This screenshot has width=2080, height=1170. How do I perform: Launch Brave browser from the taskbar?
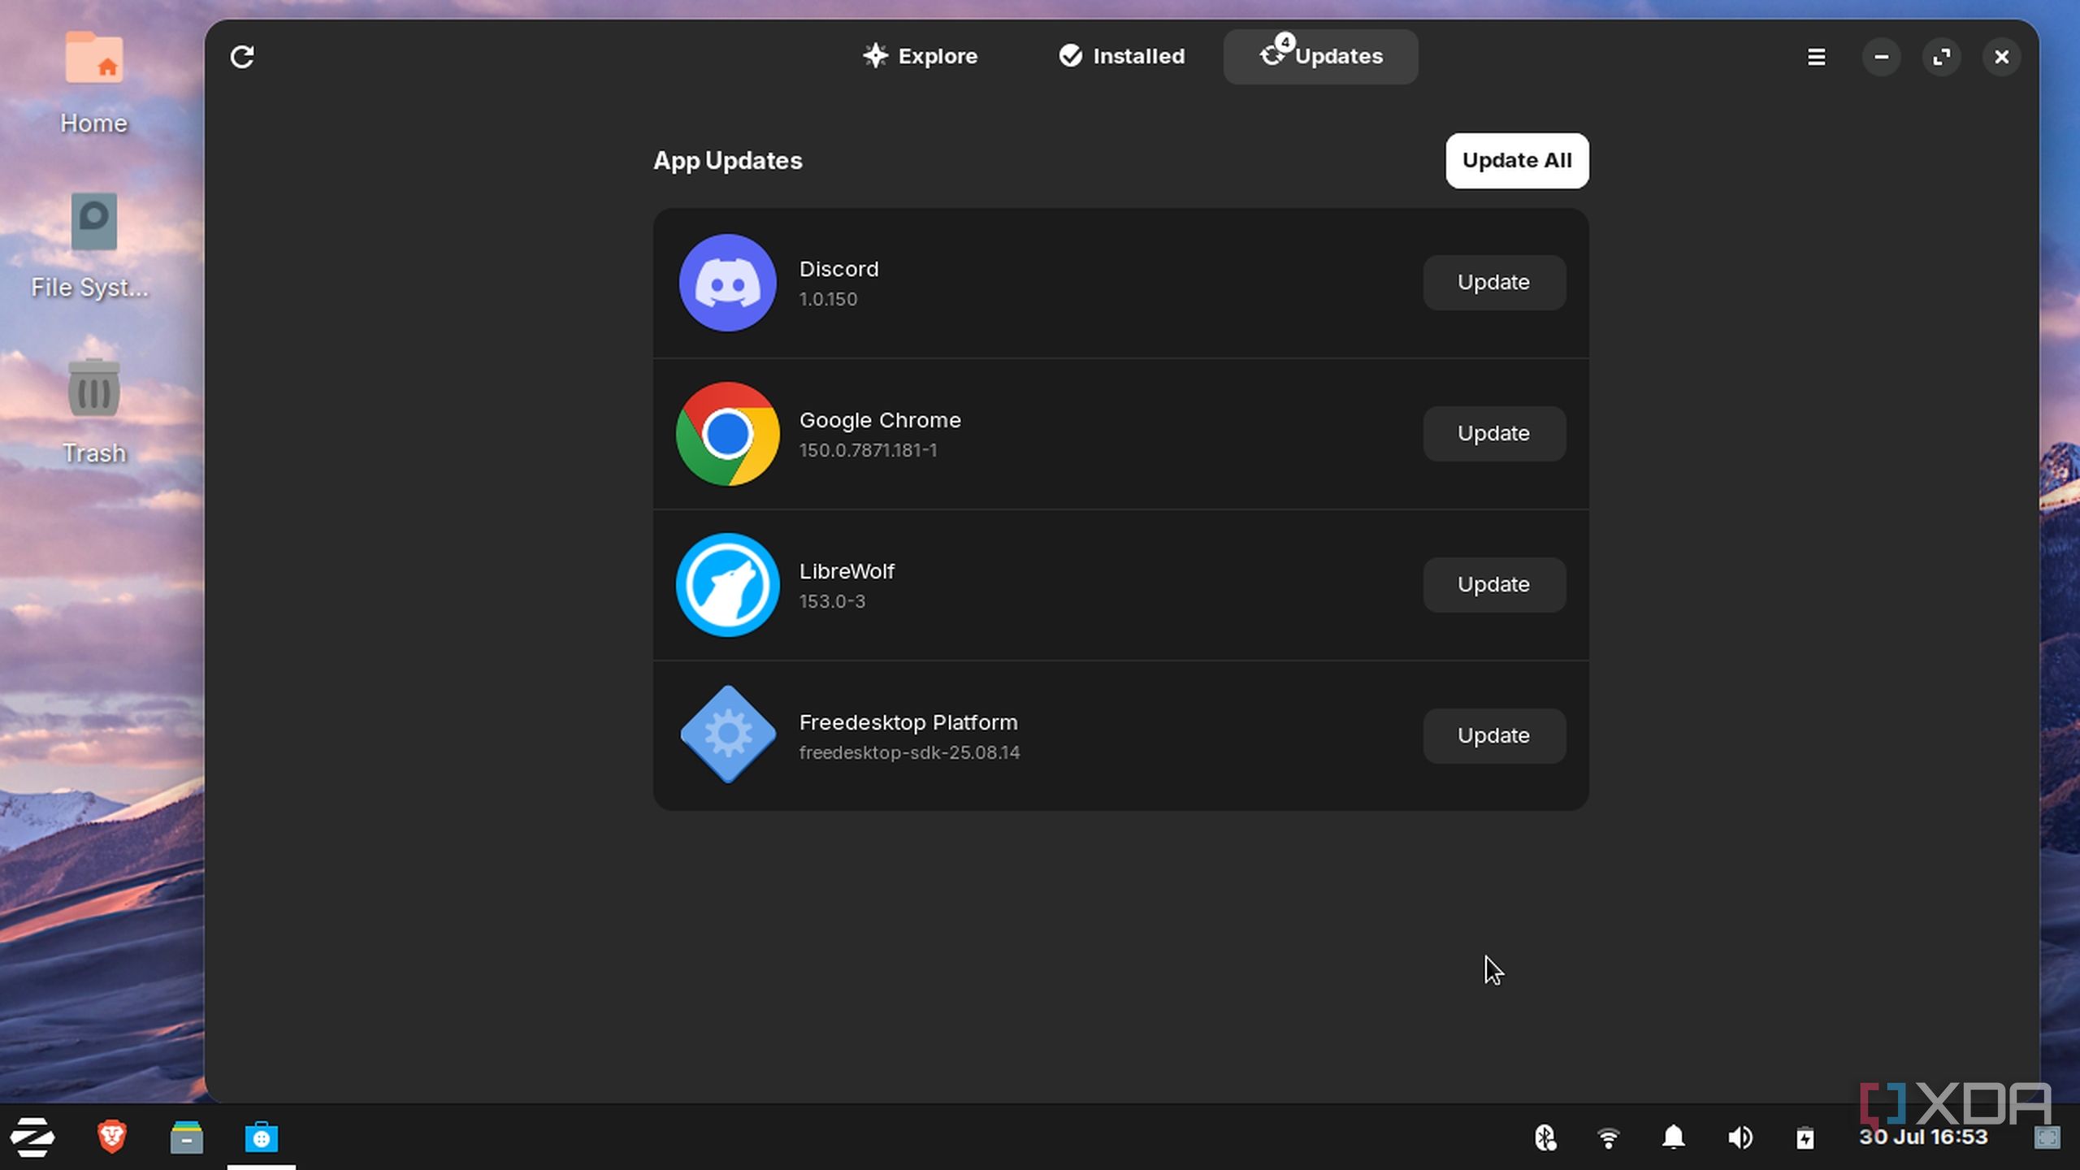tap(111, 1137)
